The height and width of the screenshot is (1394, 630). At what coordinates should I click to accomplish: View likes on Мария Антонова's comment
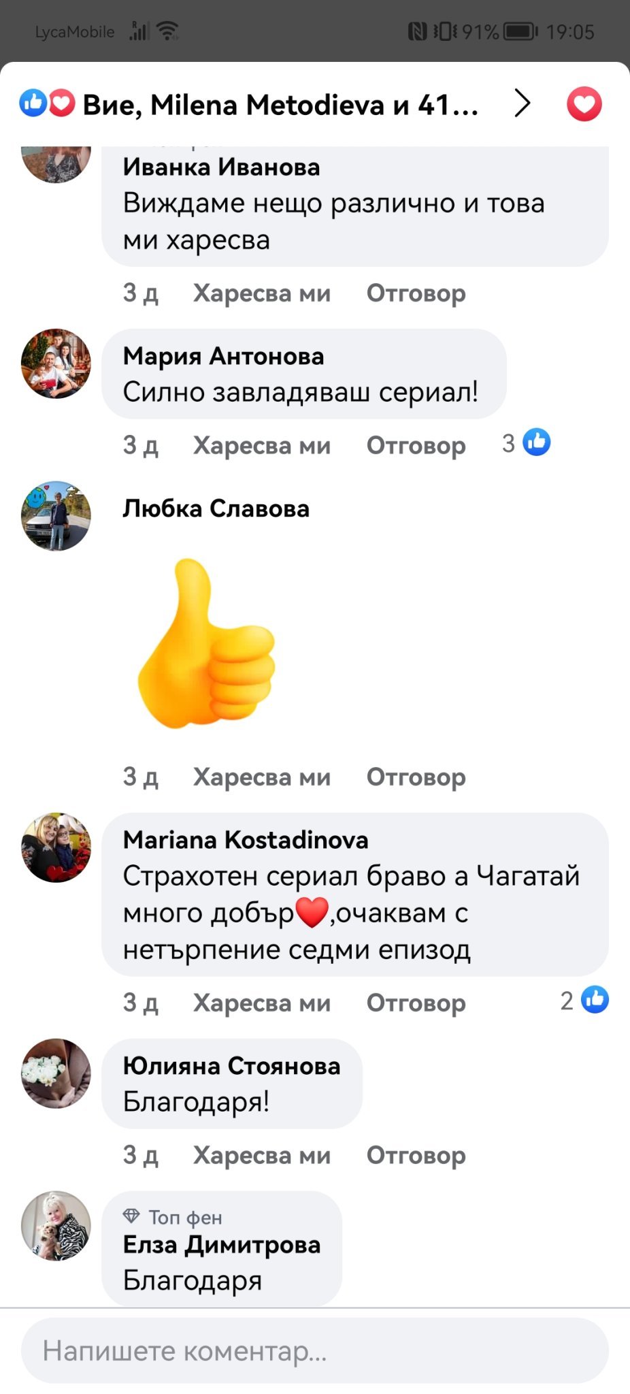tap(527, 443)
